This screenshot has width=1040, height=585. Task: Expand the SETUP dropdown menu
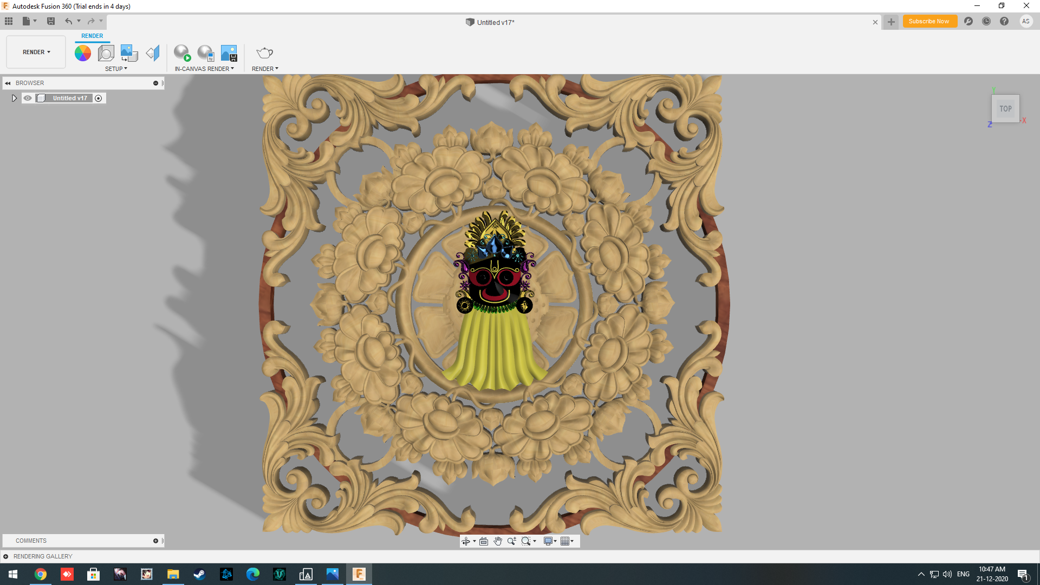coord(116,69)
